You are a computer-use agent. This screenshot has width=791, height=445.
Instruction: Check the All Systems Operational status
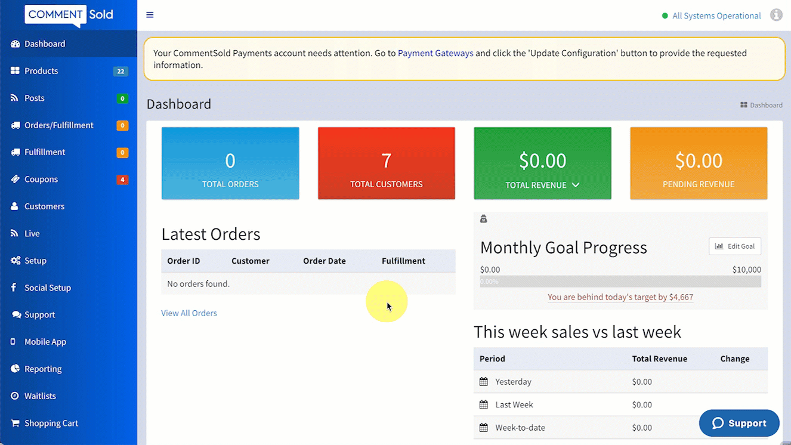tap(716, 16)
